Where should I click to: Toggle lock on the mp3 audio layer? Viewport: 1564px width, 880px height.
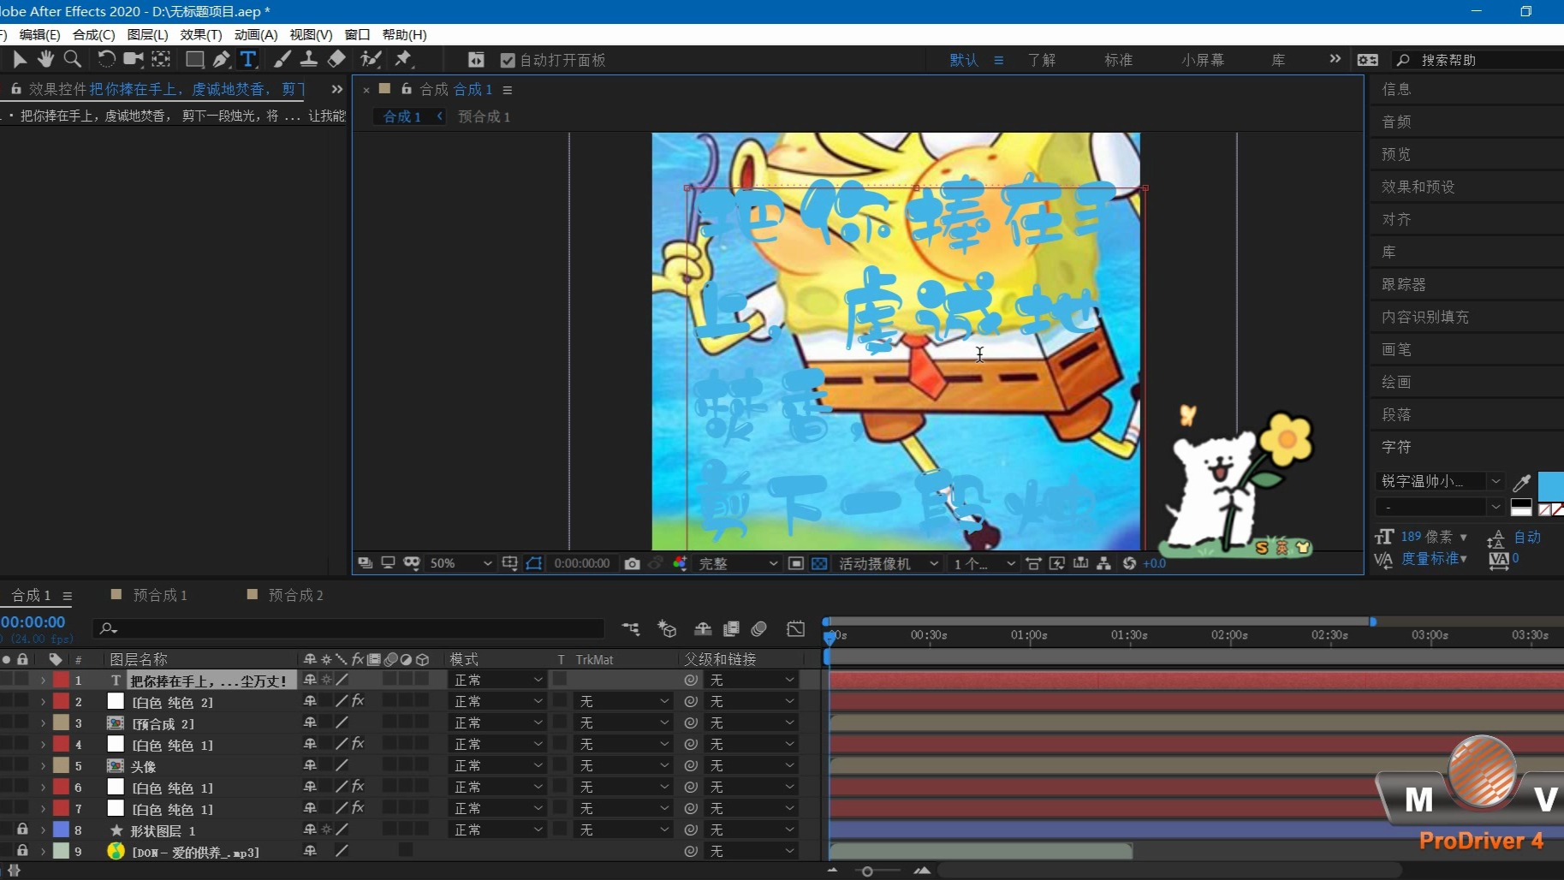[22, 851]
